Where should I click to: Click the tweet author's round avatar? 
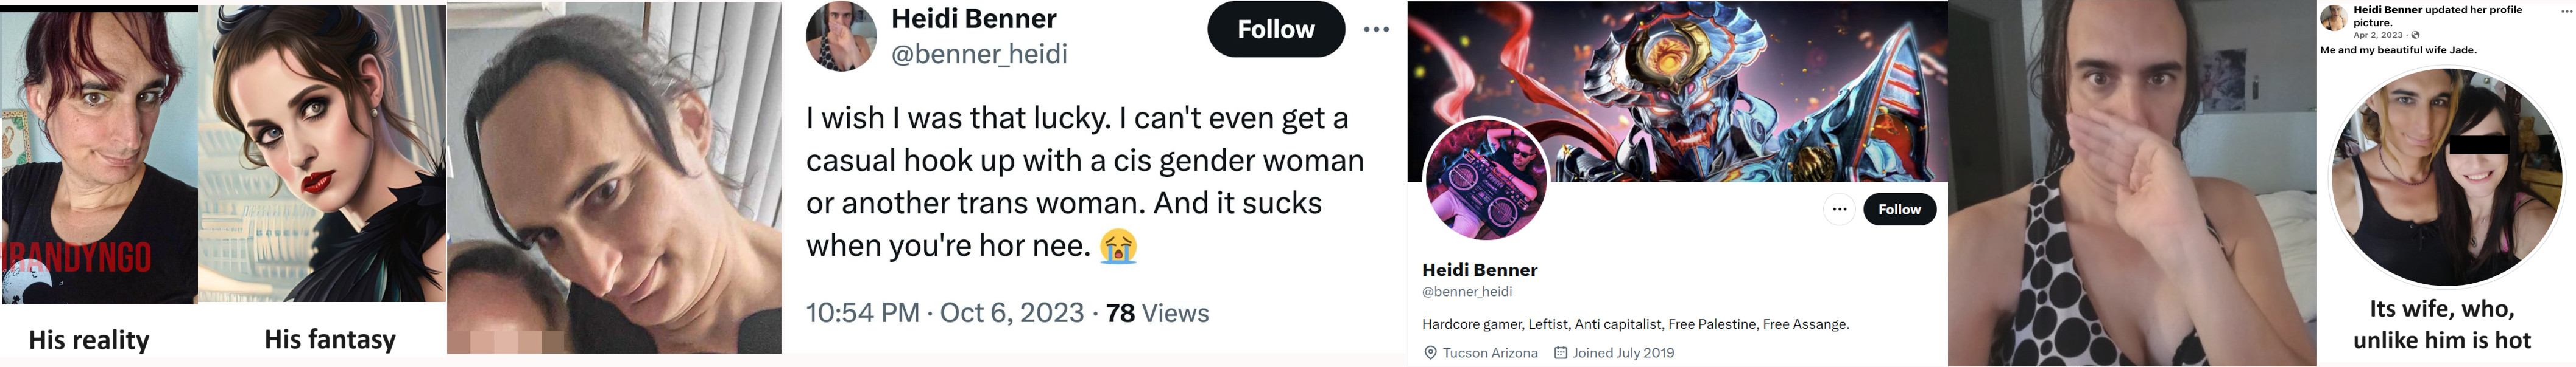[841, 36]
